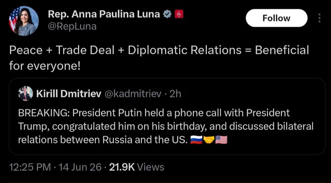Click the American flag emoji

221,140
